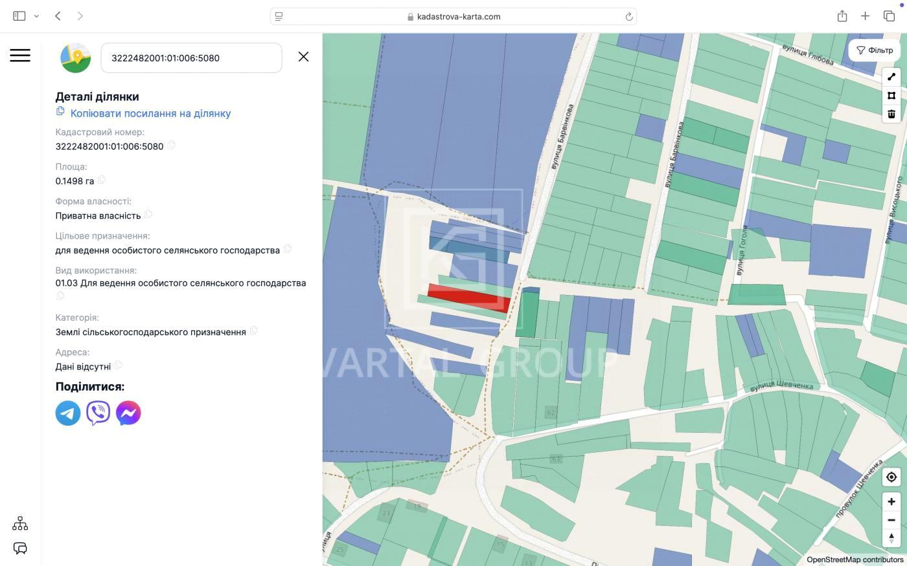This screenshot has width=907, height=566.
Task: Share parcel via Viber
Action: (98, 413)
